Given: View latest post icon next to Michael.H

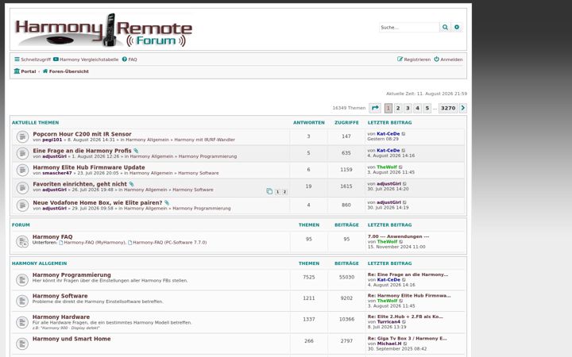Looking at the screenshot, I should [x=405, y=344].
